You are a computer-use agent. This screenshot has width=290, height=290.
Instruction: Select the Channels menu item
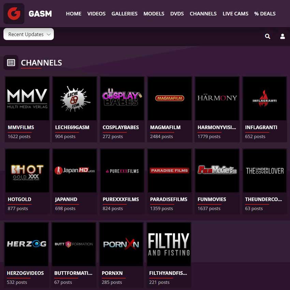coord(203,14)
